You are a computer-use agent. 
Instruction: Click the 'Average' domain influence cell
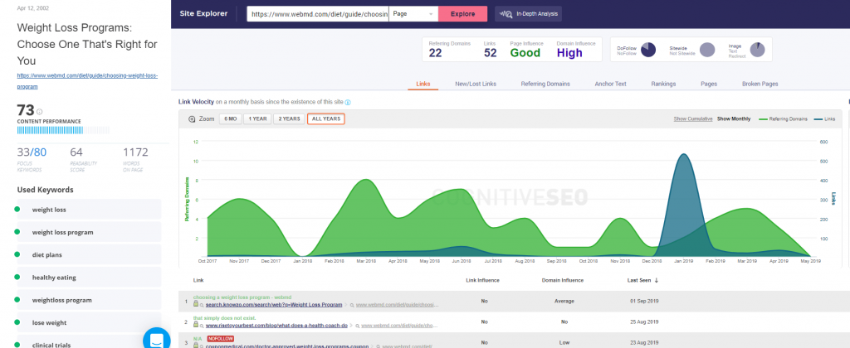pos(564,301)
